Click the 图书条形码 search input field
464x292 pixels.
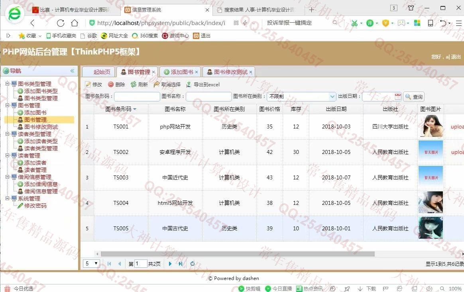pyautogui.click(x=137, y=96)
